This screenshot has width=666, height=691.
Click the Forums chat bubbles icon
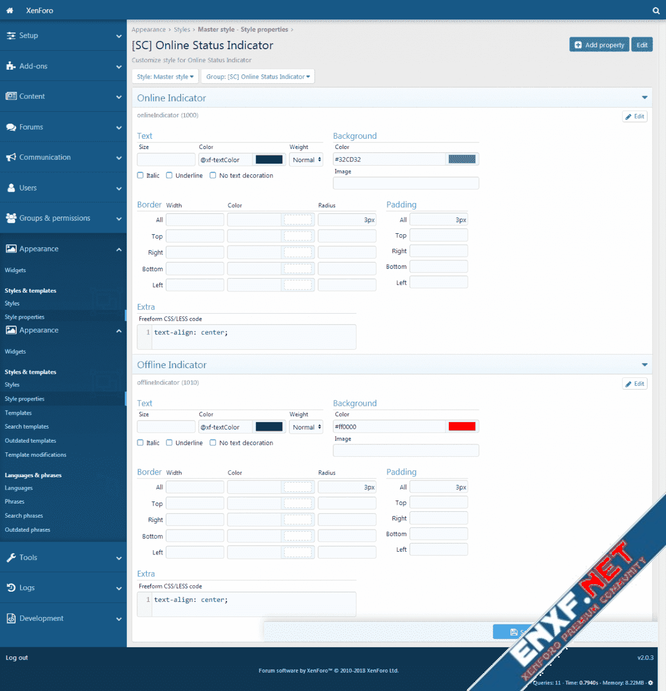(x=11, y=127)
